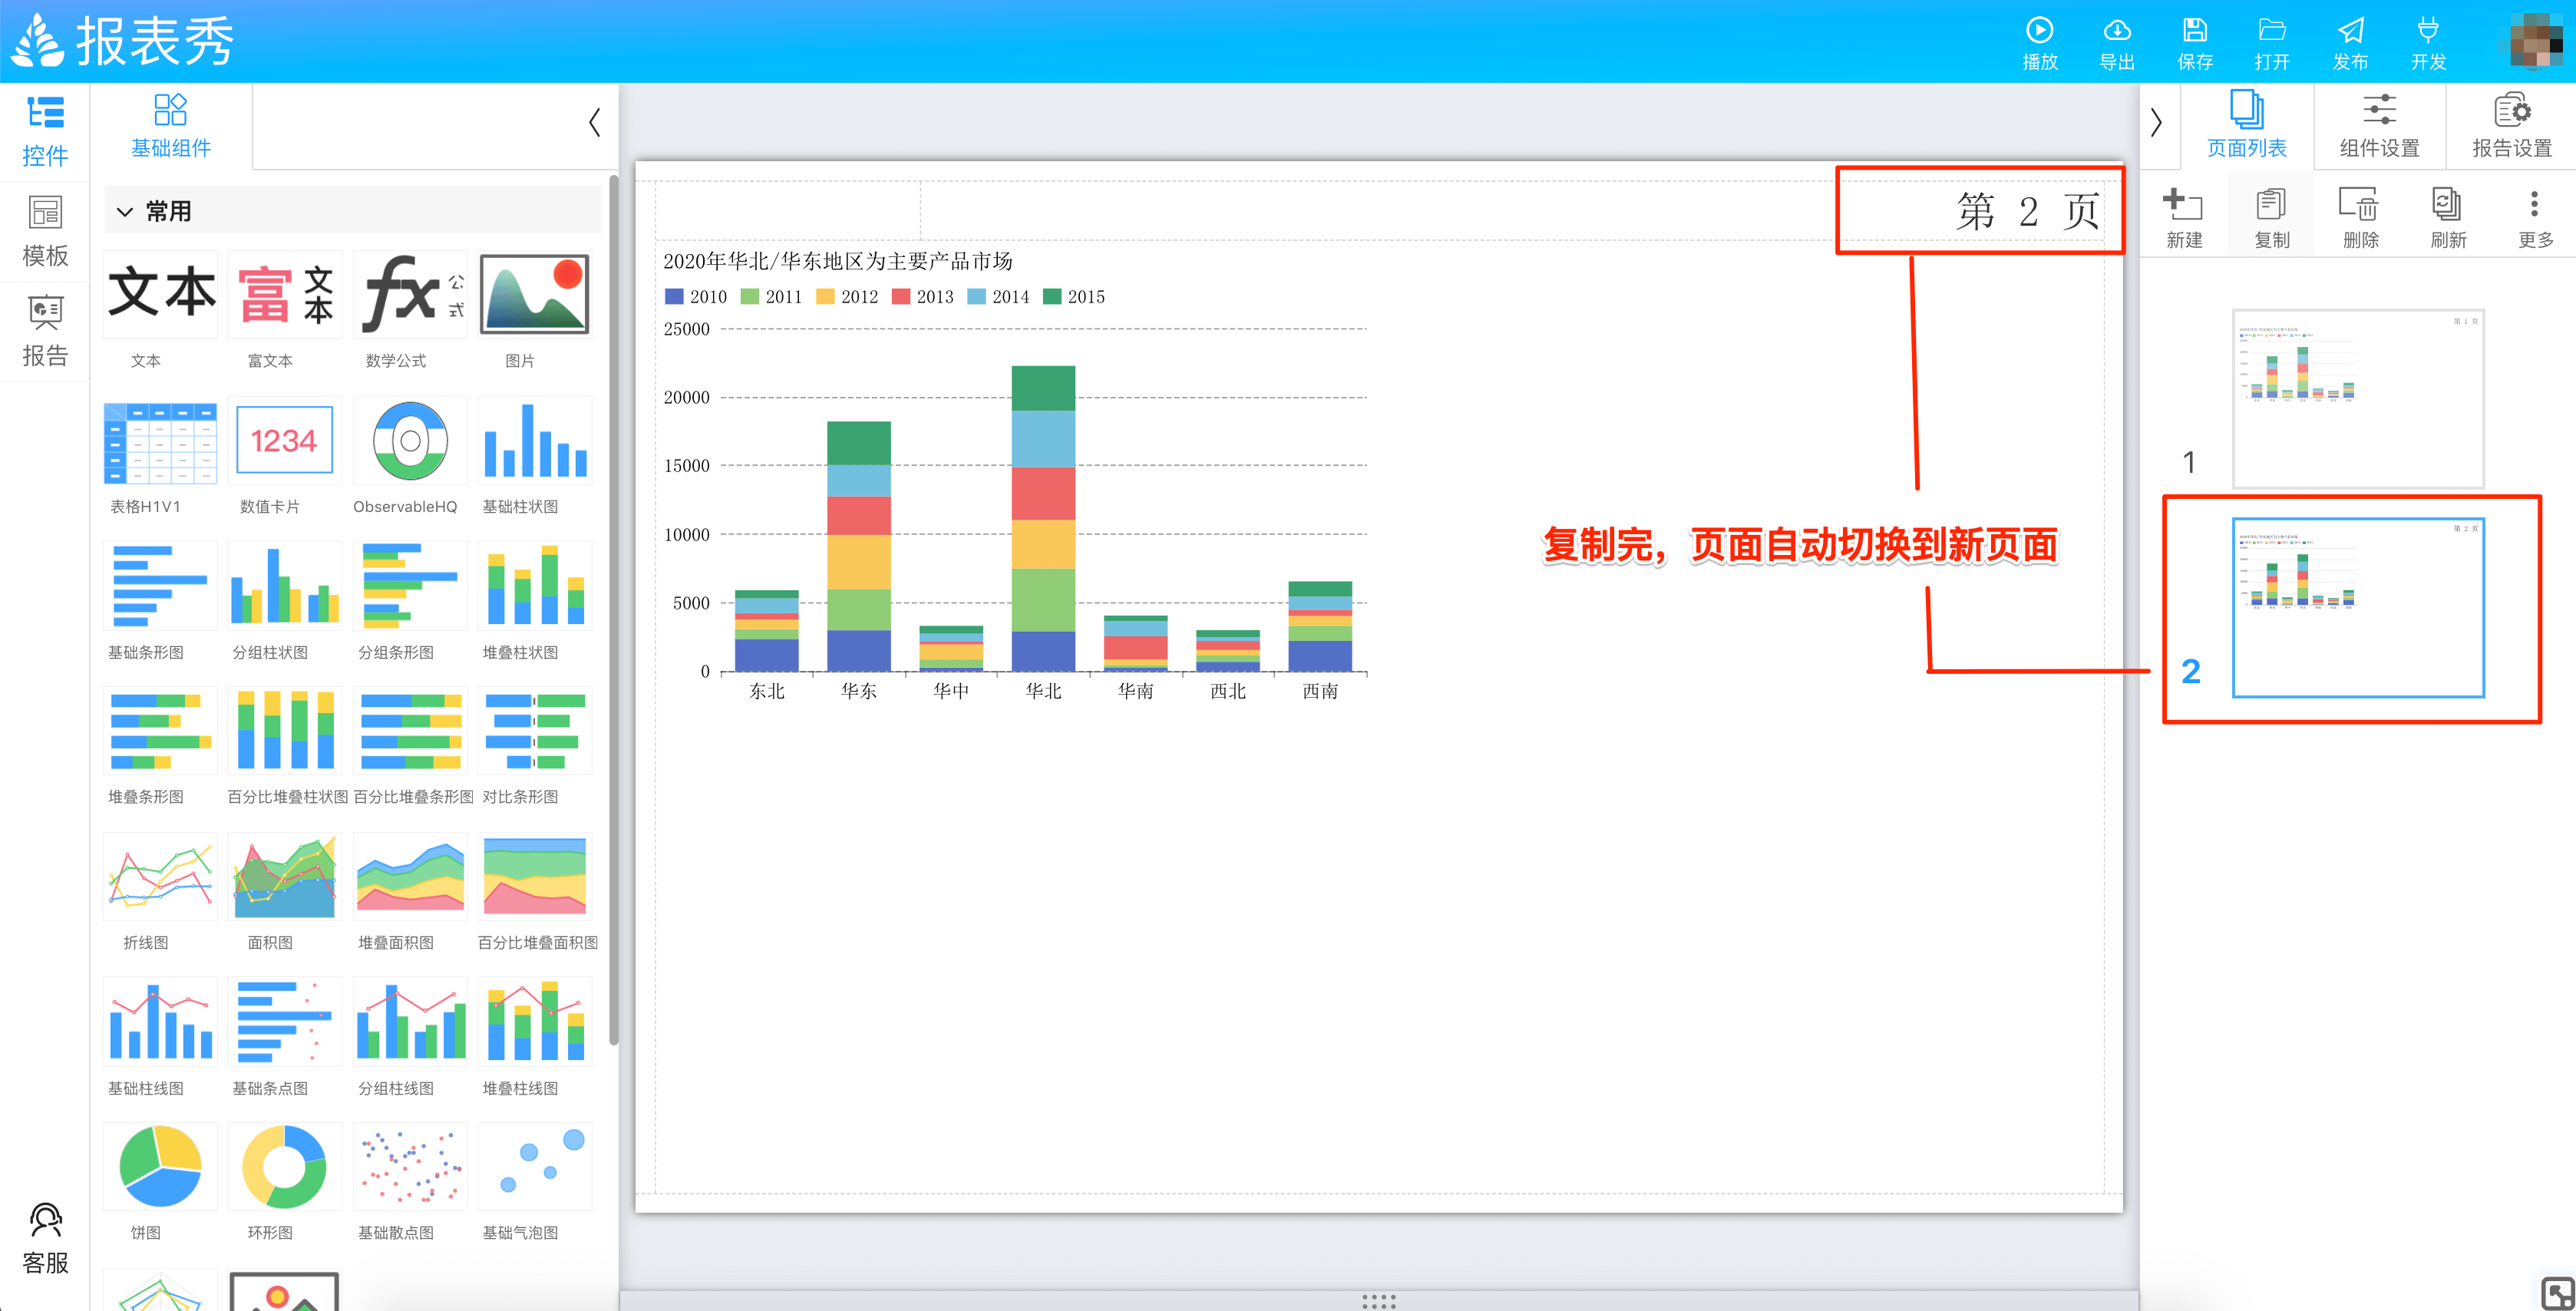Collapse the right side panel arrow
Image resolution: width=2576 pixels, height=1311 pixels.
point(2156,123)
